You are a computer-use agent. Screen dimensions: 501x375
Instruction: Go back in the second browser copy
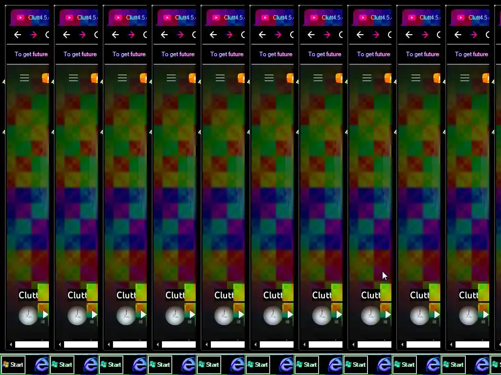point(67,35)
